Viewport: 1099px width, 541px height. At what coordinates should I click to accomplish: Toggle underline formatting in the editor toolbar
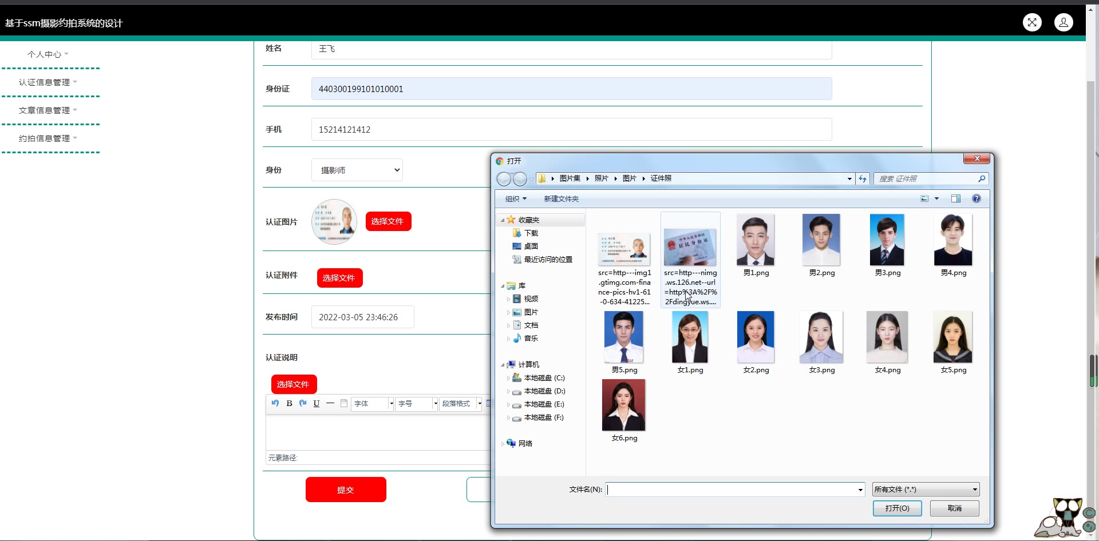tap(317, 403)
